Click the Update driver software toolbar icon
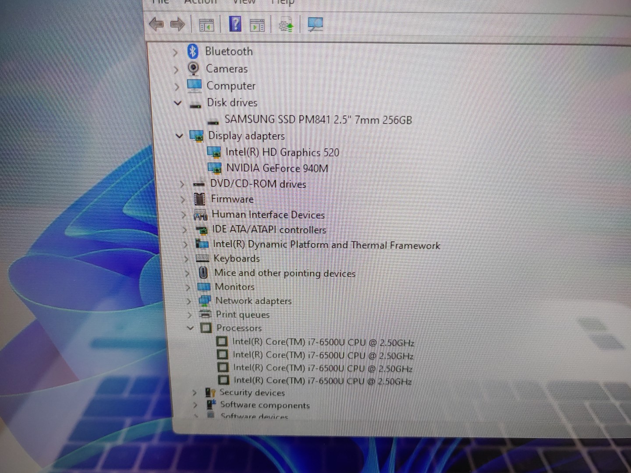631x473 pixels. pyautogui.click(x=286, y=25)
